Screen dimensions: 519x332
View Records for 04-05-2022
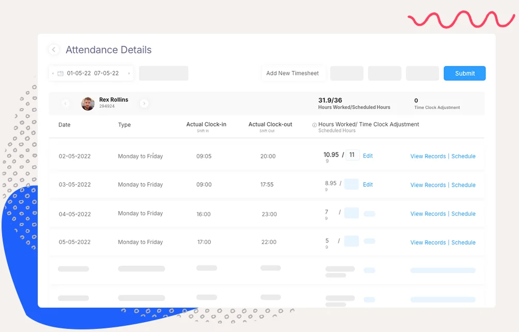point(428,214)
